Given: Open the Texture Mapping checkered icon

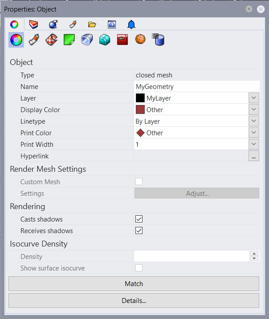Looking at the screenshot, I should pyautogui.click(x=51, y=40).
